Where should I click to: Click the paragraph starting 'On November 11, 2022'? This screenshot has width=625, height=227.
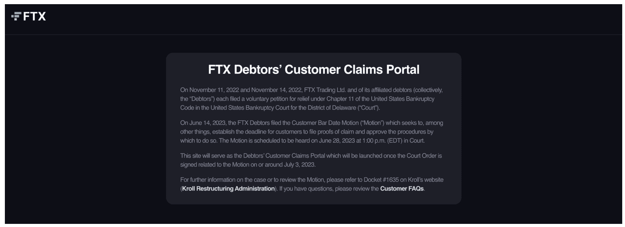coord(311,99)
